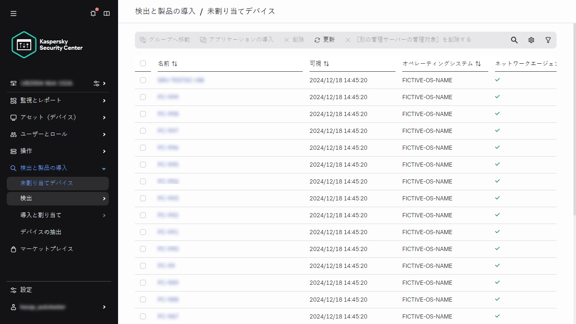Open the hamburger navigation menu
Screen dimensions: 576x324
pyautogui.click(x=13, y=13)
